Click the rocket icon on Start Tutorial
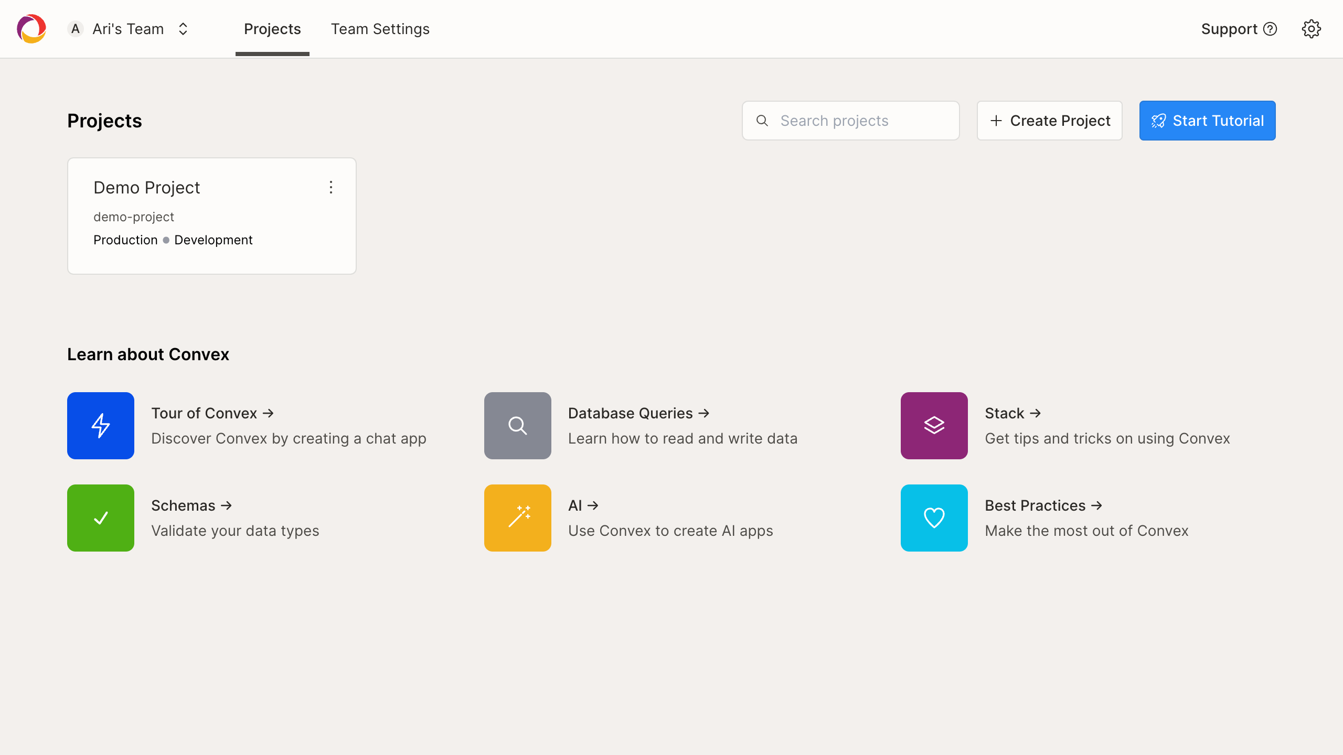The image size is (1343, 755). click(1158, 121)
